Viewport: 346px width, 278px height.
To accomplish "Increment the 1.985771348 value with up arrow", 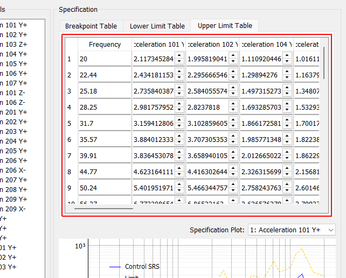I will pos(287,136).
